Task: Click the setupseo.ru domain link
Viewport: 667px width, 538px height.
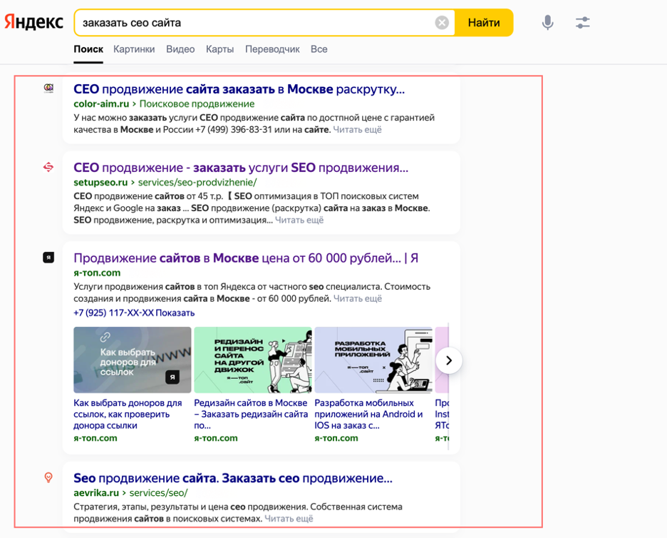Action: [x=100, y=183]
